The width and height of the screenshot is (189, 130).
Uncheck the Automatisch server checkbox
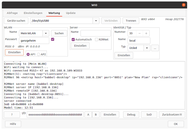[73, 39]
